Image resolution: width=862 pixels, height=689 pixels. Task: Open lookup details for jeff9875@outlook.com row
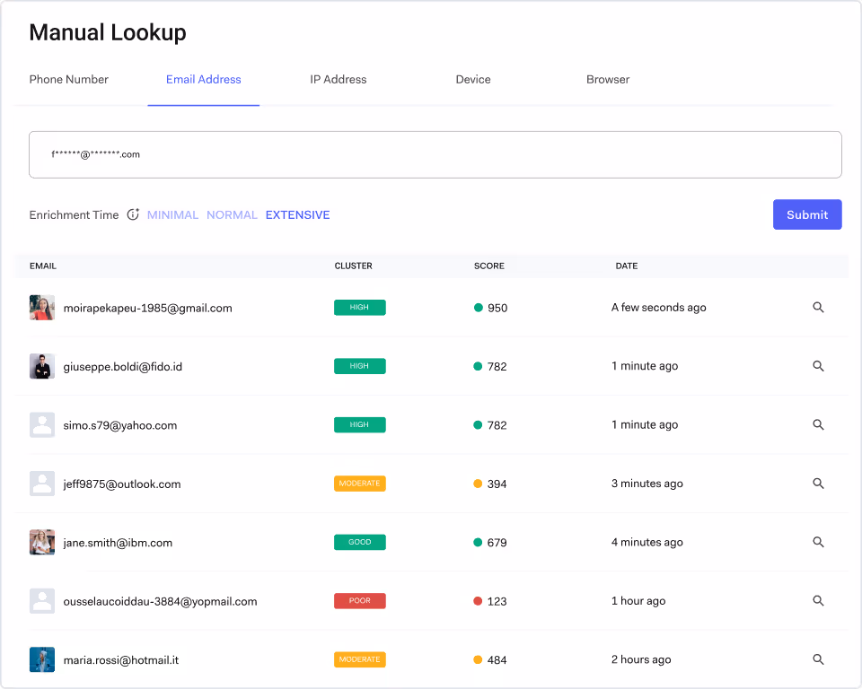tap(818, 483)
